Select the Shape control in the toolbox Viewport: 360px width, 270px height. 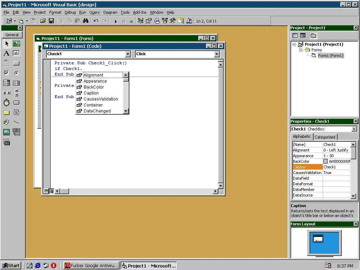coord(7,122)
